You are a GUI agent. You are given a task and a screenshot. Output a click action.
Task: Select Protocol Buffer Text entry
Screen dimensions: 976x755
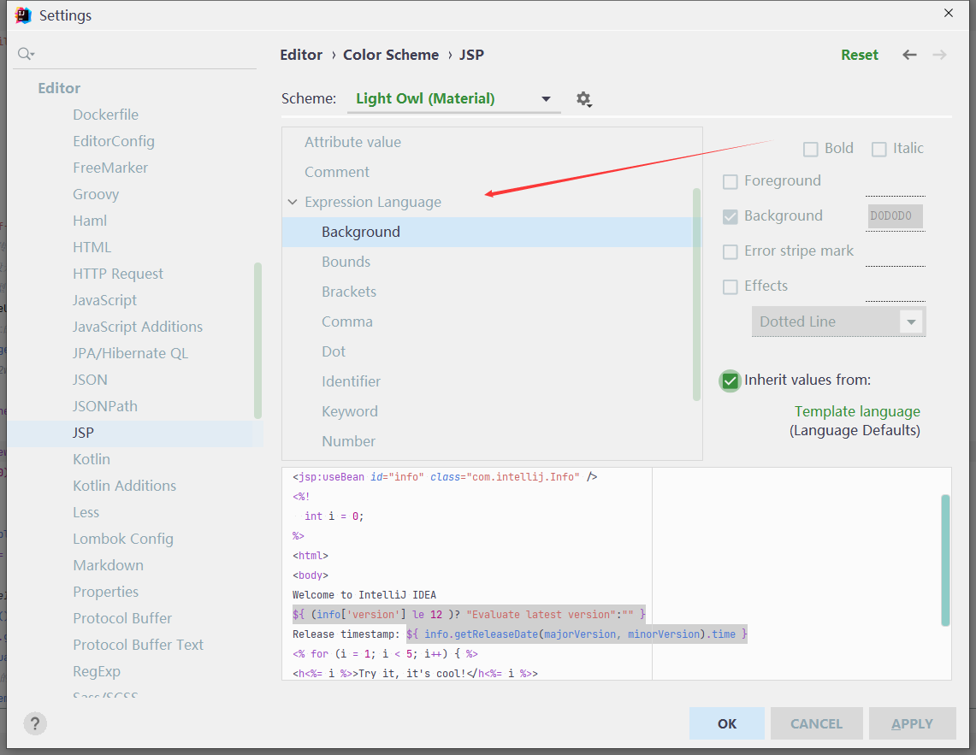(139, 645)
